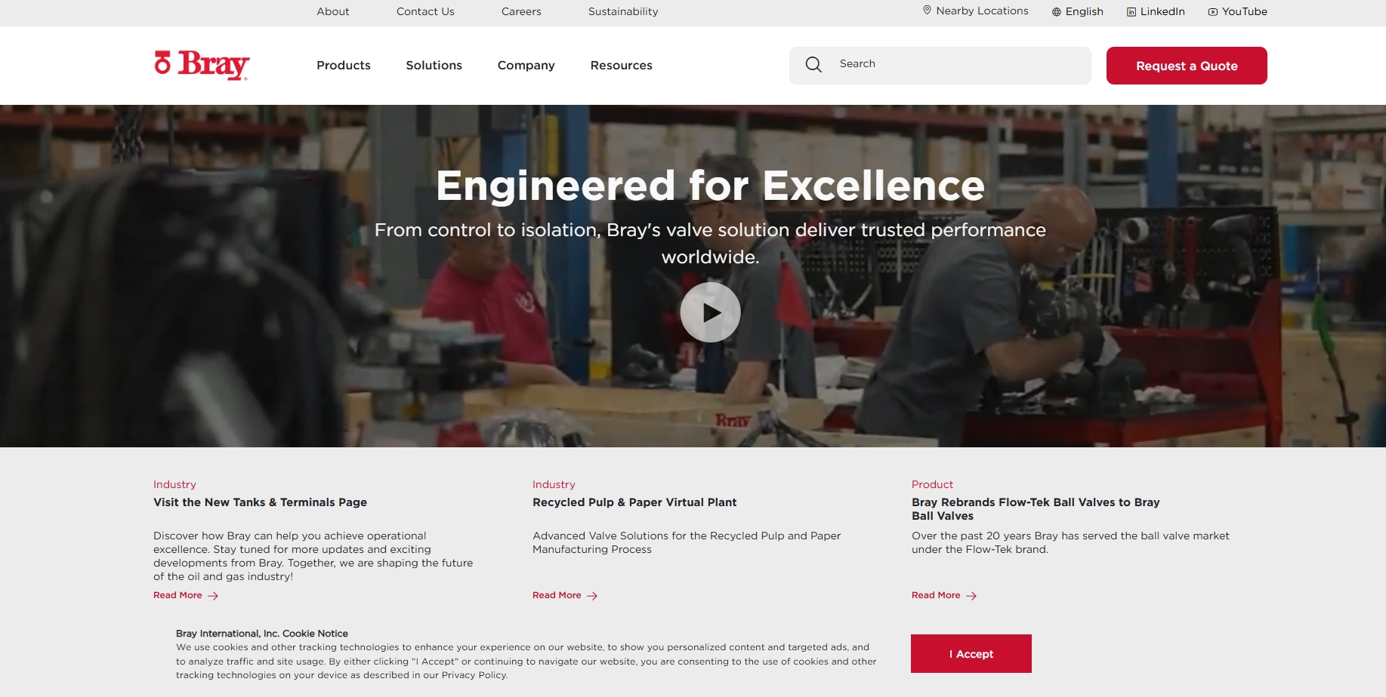Open Recycled Pulp & Paper Virtual Plant heading
This screenshot has width=1386, height=697.
point(634,502)
